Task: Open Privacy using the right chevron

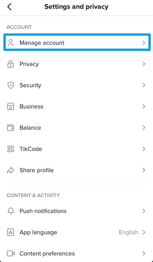Action: [x=144, y=64]
